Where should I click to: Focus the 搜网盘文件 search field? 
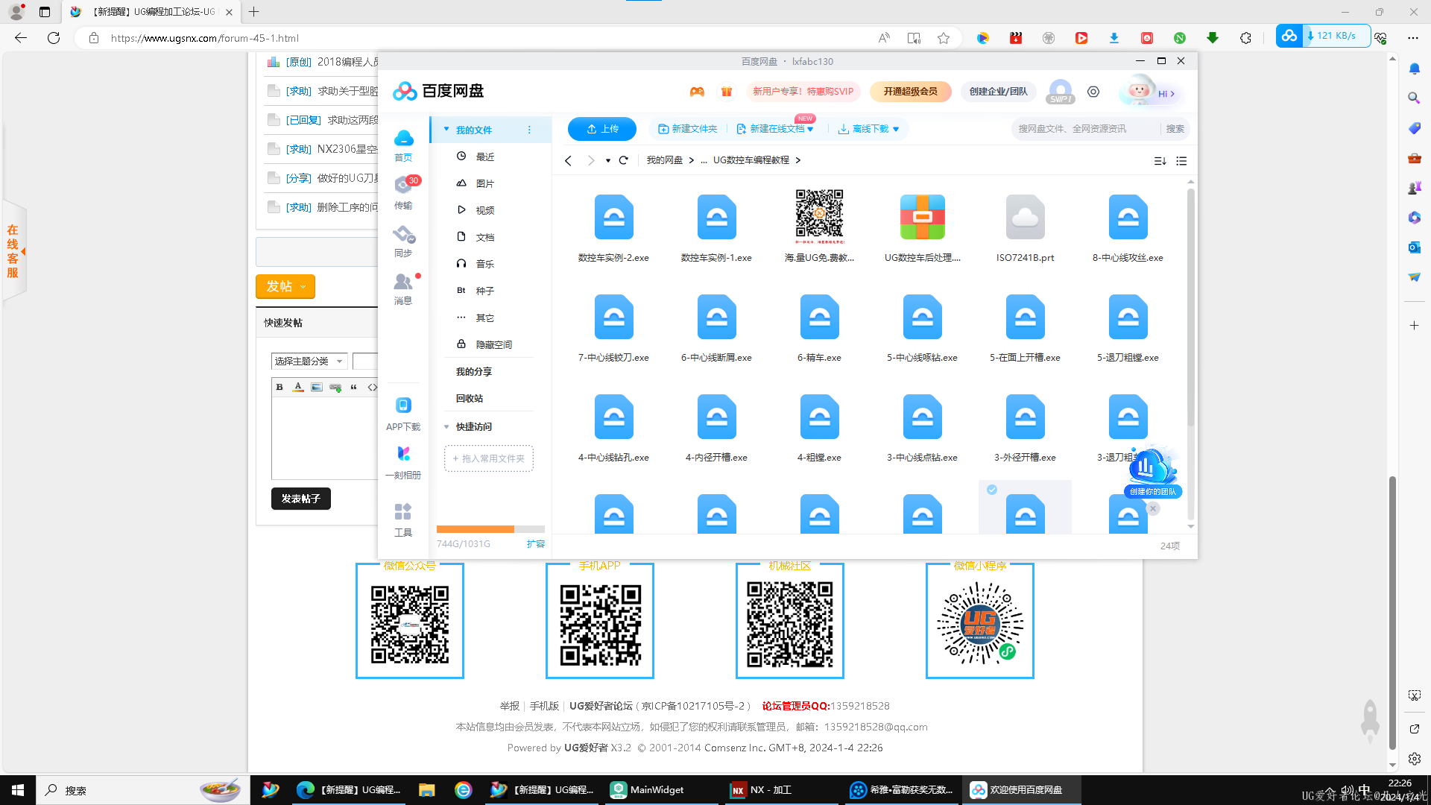[1086, 129]
